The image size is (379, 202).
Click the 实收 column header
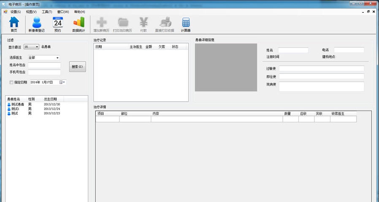tap(322, 113)
